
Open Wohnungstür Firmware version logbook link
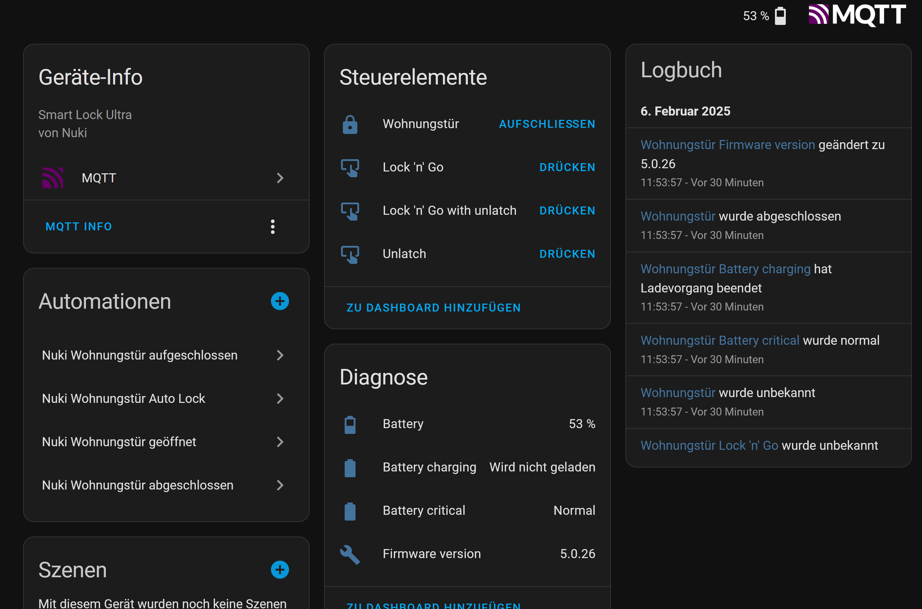727,145
